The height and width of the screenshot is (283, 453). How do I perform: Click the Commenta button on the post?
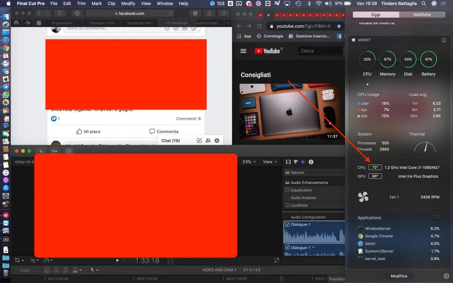(164, 131)
